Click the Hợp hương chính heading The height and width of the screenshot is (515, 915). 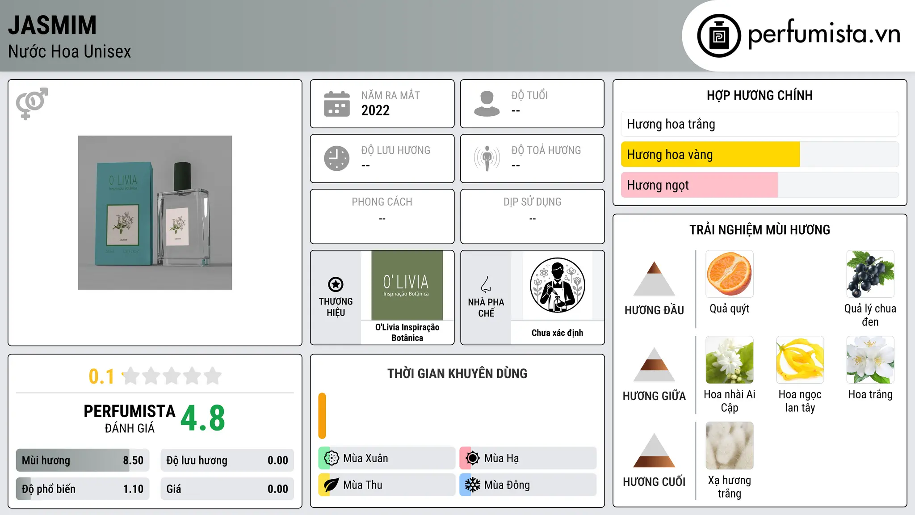760,95
